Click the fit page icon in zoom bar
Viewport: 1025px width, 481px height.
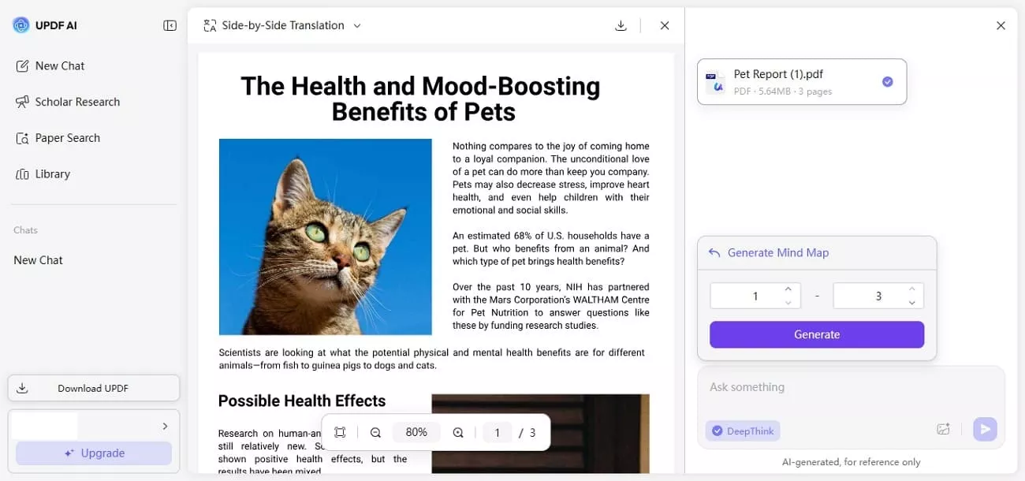coord(340,432)
